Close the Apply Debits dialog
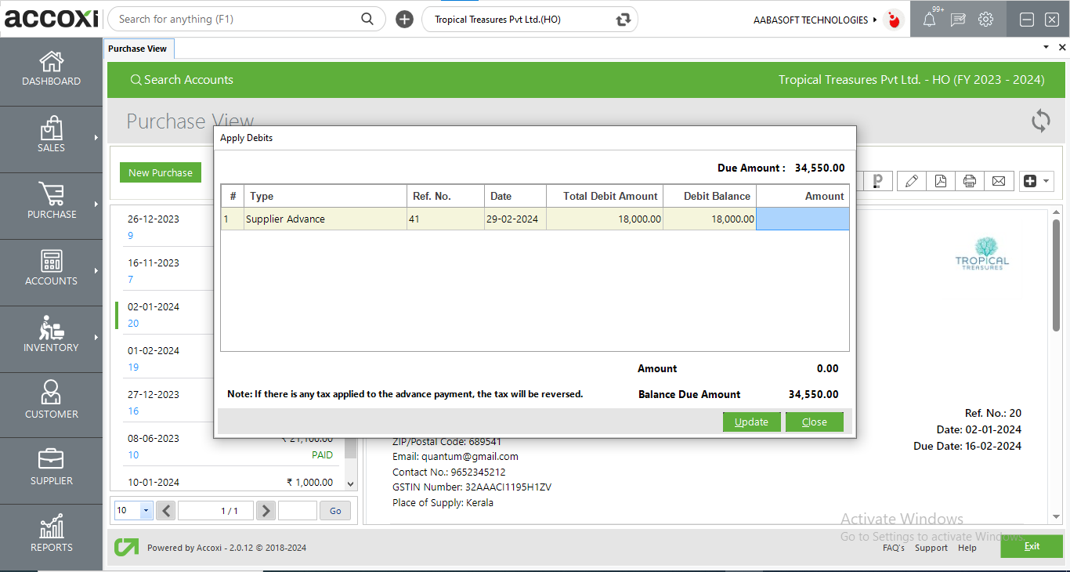Screen dimensions: 1070x572 tap(814, 422)
